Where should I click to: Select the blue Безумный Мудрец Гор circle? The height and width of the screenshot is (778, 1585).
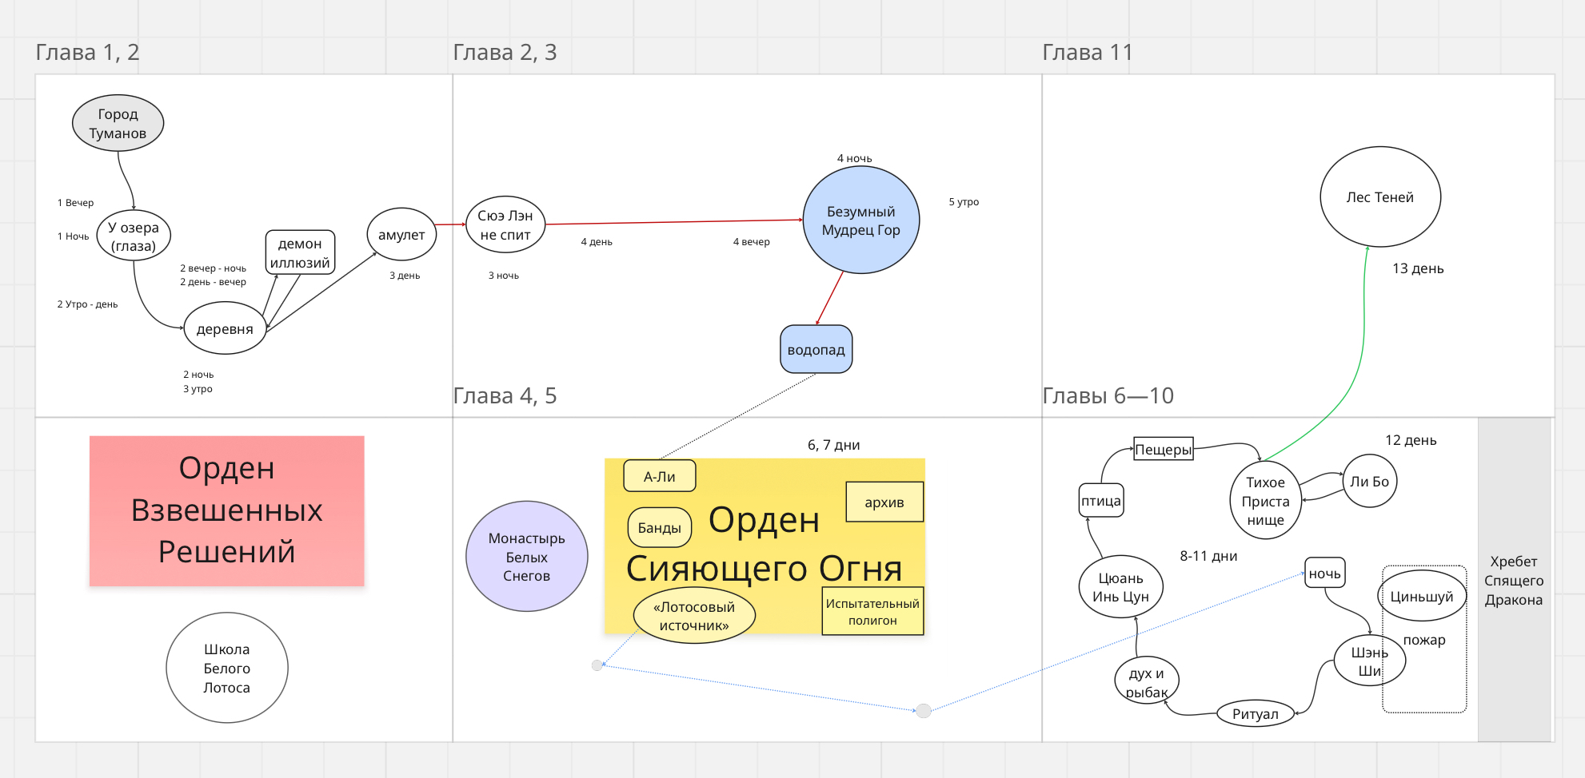861,220
